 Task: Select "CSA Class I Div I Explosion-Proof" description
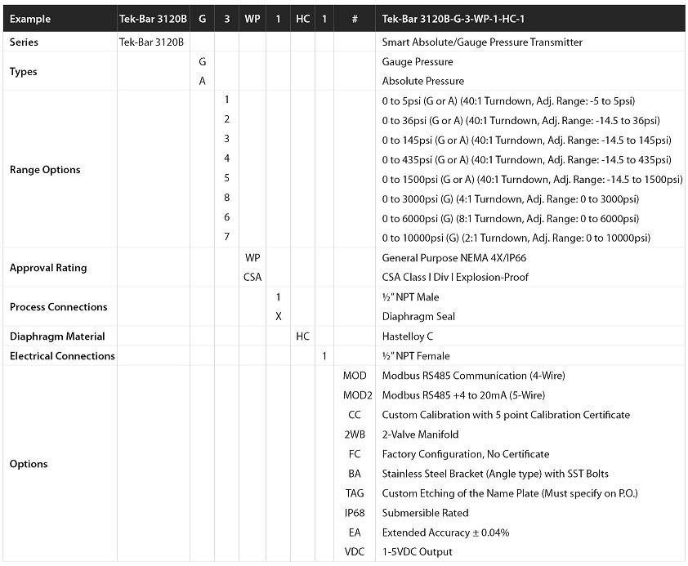point(455,277)
